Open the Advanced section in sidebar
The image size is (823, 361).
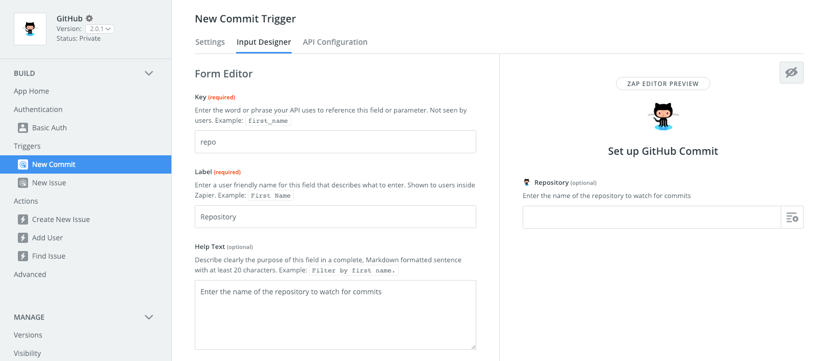pos(30,274)
